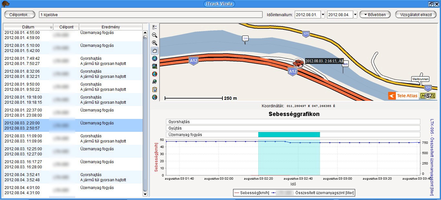Click the blue globe icon under the hand tool
The image size is (441, 200).
[155, 58]
